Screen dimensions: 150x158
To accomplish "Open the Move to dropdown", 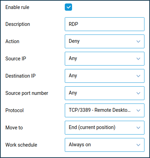I will [105, 128].
